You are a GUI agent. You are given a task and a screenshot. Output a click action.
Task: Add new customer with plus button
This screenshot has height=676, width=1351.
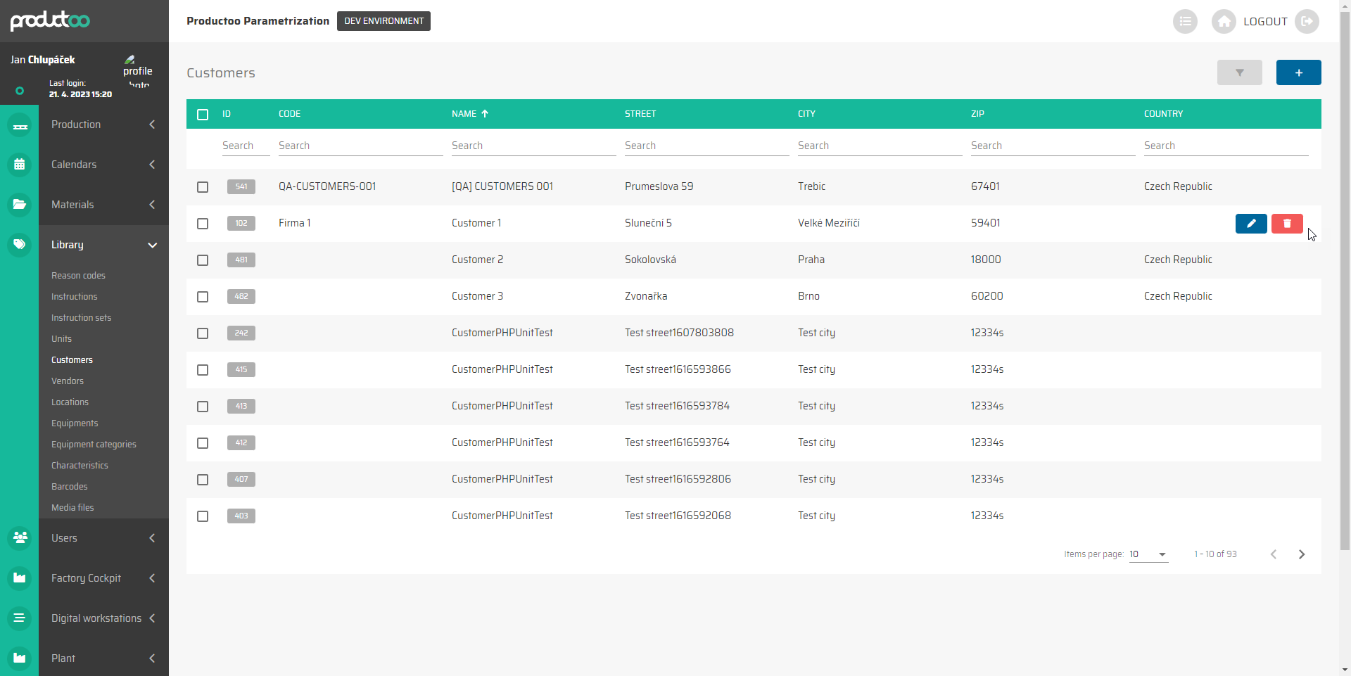[1298, 72]
